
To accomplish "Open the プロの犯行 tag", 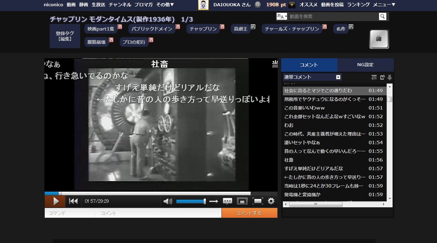I will pos(134,42).
